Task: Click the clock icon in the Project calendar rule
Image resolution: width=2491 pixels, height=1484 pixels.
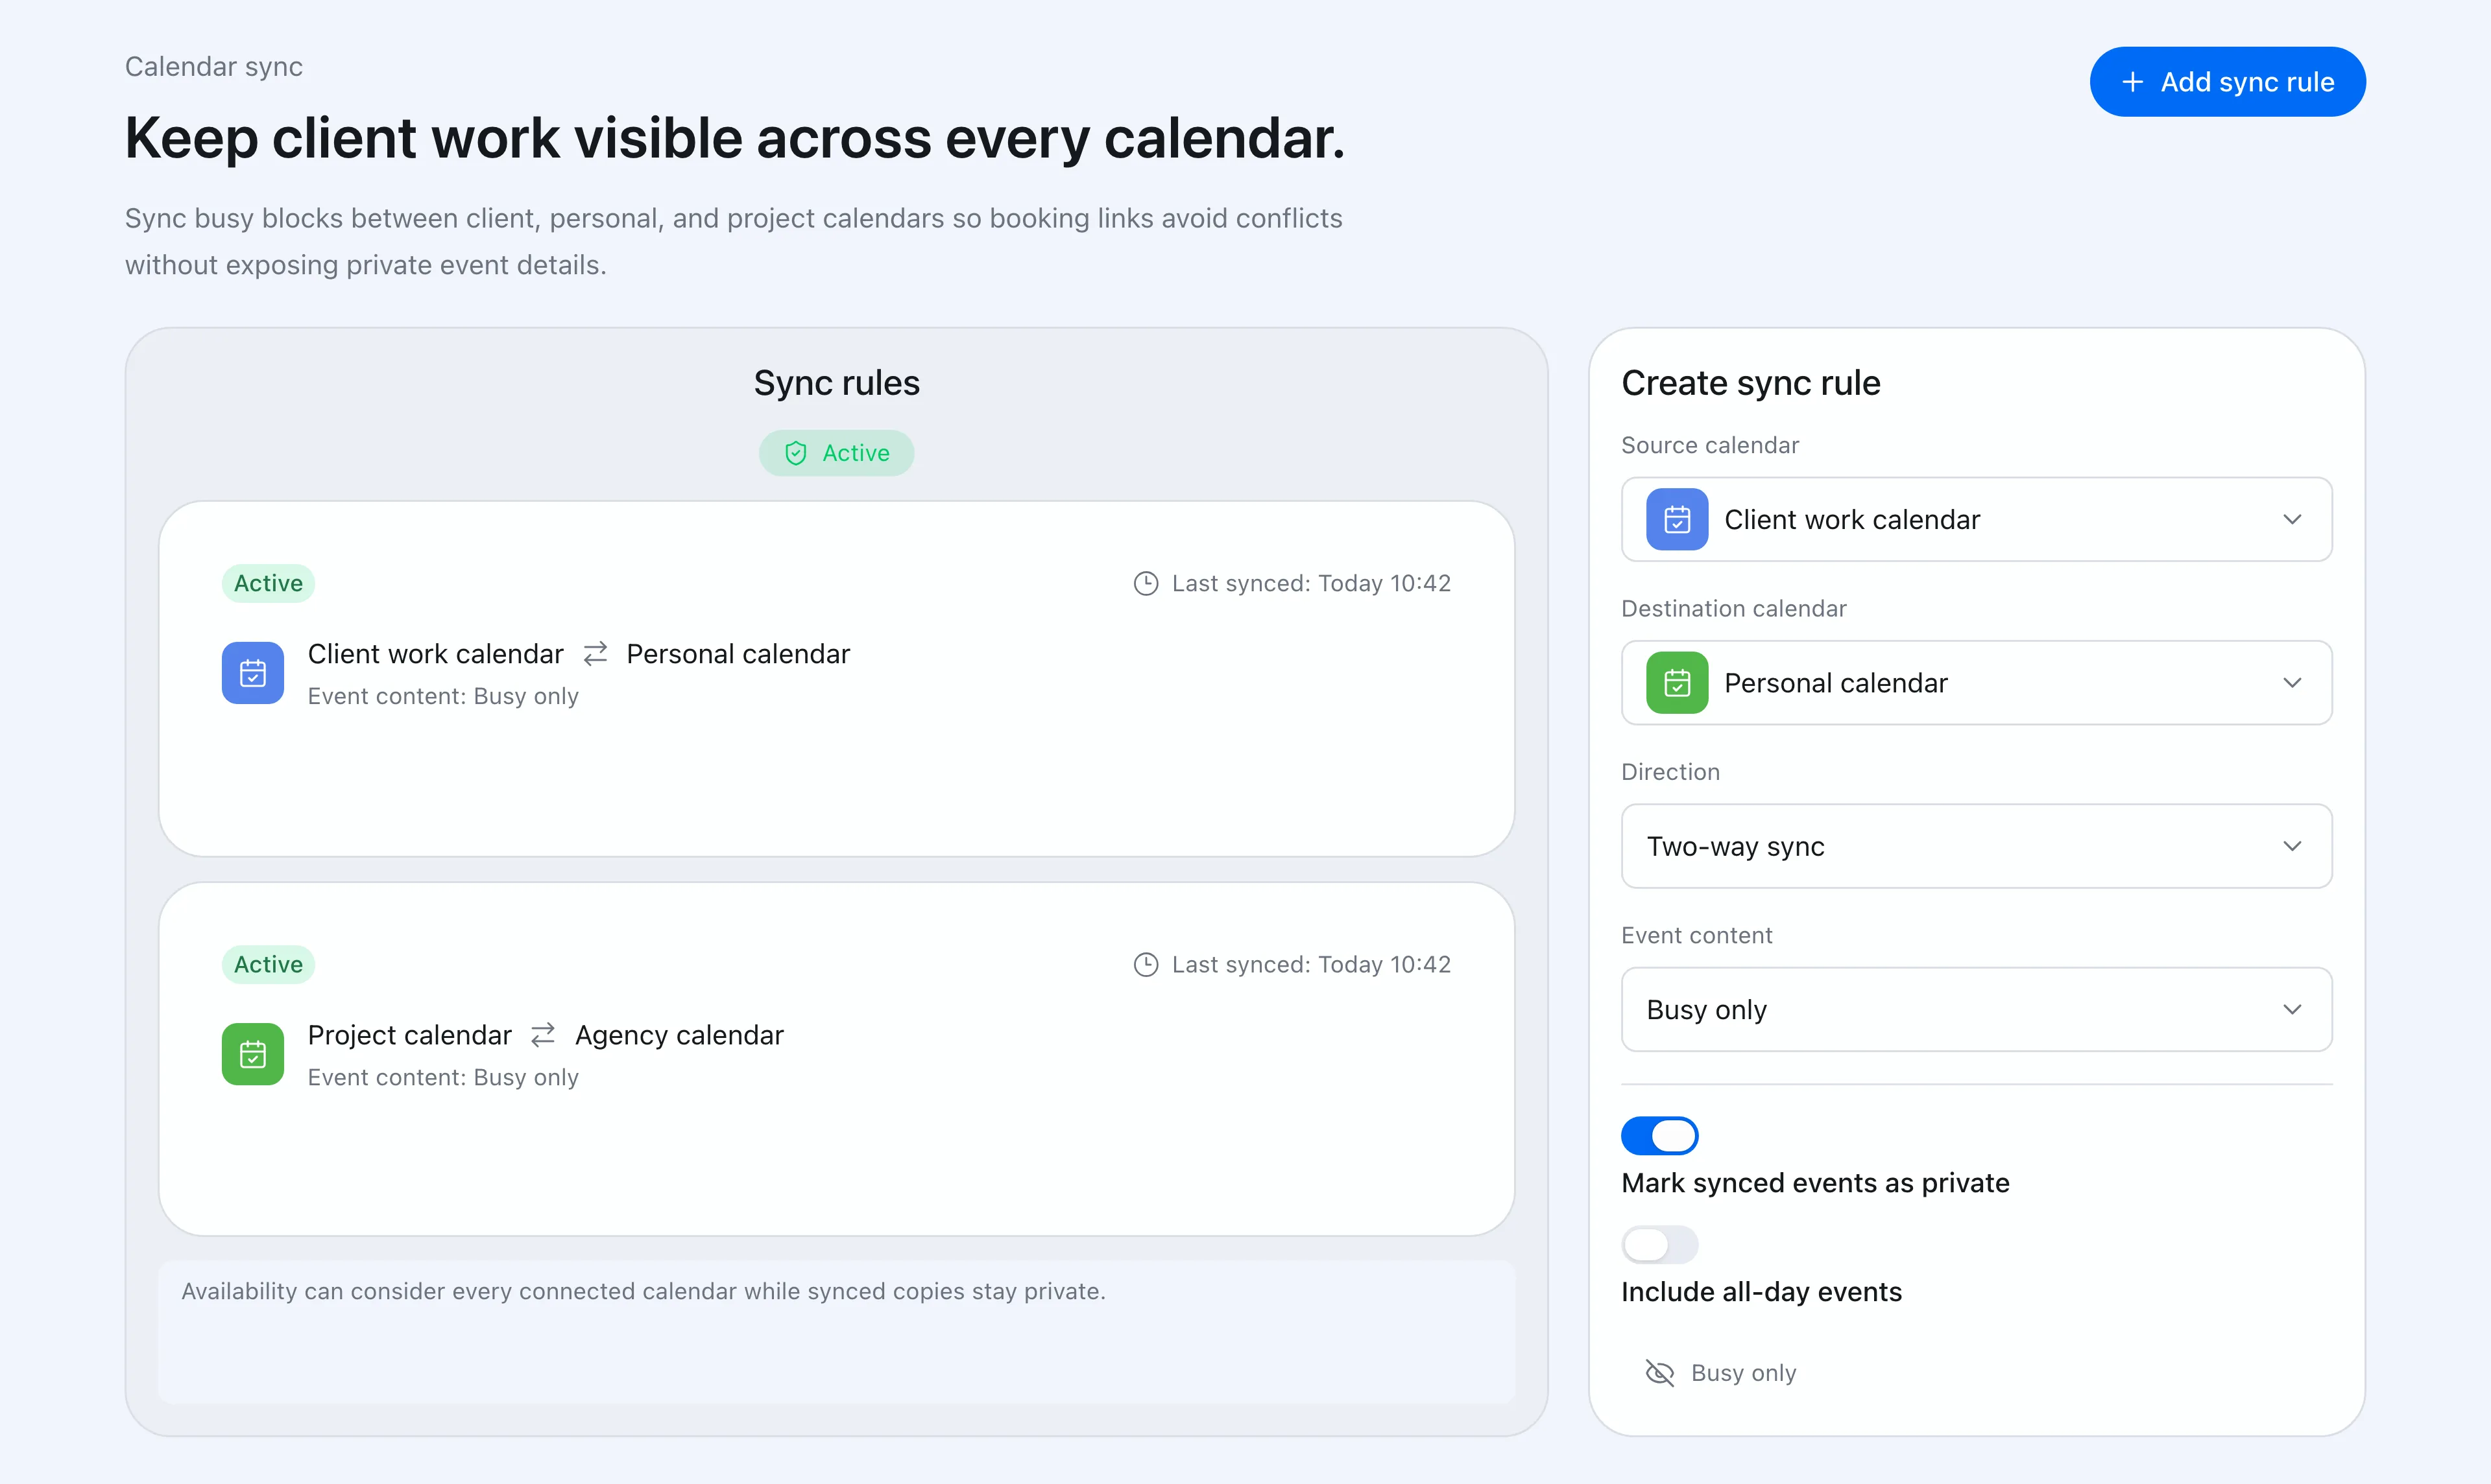Action: point(1146,964)
